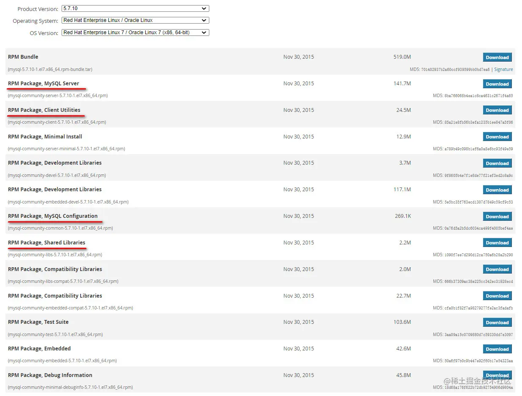Select filename mysql-community-minimal-debuginfo-5.7.10-1.el7.x86_64.rpm

(70, 388)
